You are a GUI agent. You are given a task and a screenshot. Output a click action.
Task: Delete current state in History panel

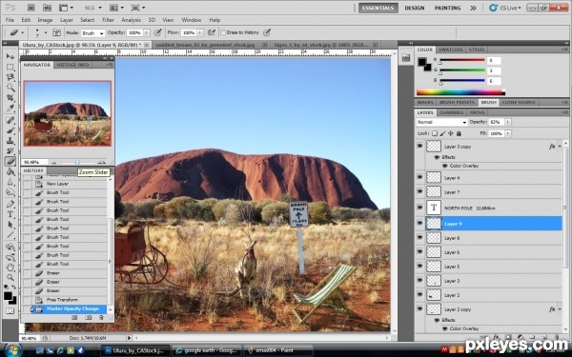(101, 318)
